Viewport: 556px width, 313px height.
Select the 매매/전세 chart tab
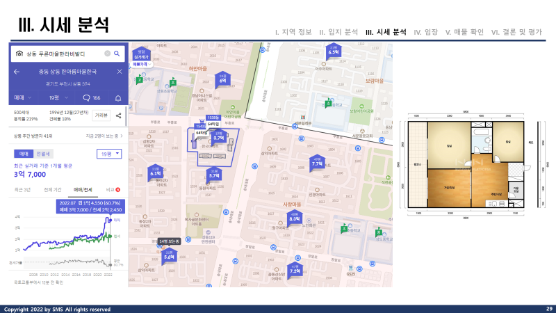[83, 190]
